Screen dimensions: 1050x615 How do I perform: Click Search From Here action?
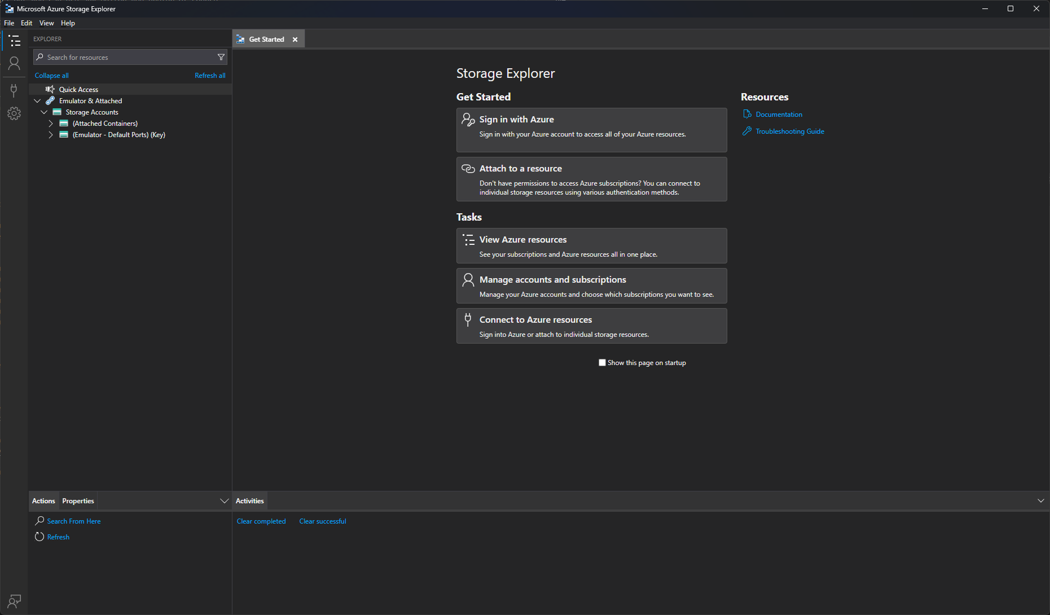[74, 521]
